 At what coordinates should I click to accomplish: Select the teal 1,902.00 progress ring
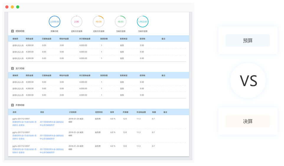(143, 22)
